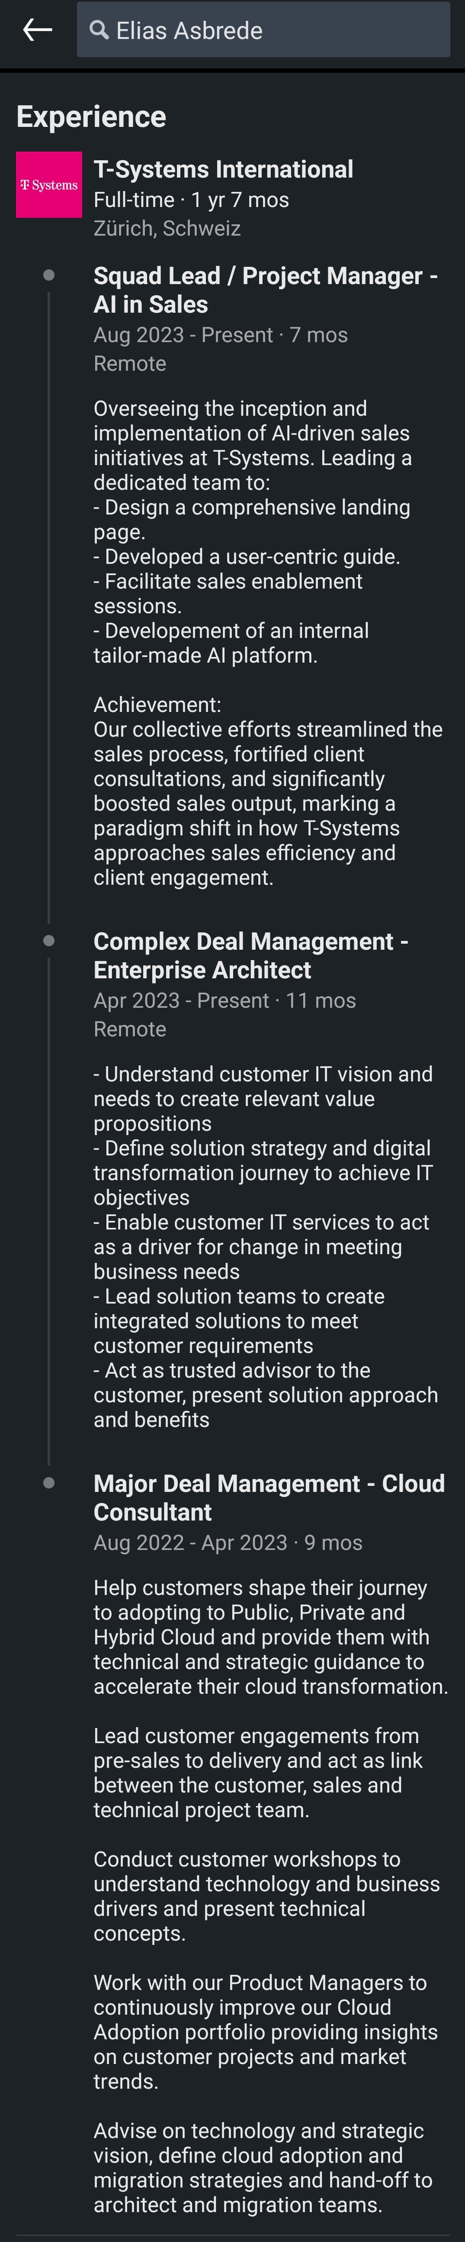Tap the Remote label under Squad Lead role
Viewport: 465px width, 2242px height.
tap(129, 363)
